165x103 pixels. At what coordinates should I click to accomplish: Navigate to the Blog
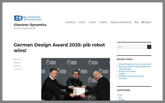coord(136,22)
